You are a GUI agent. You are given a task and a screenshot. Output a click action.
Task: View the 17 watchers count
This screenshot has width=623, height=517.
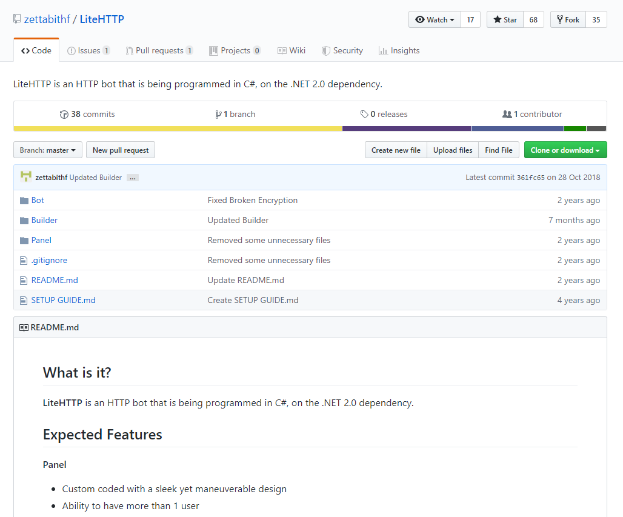pyautogui.click(x=470, y=19)
